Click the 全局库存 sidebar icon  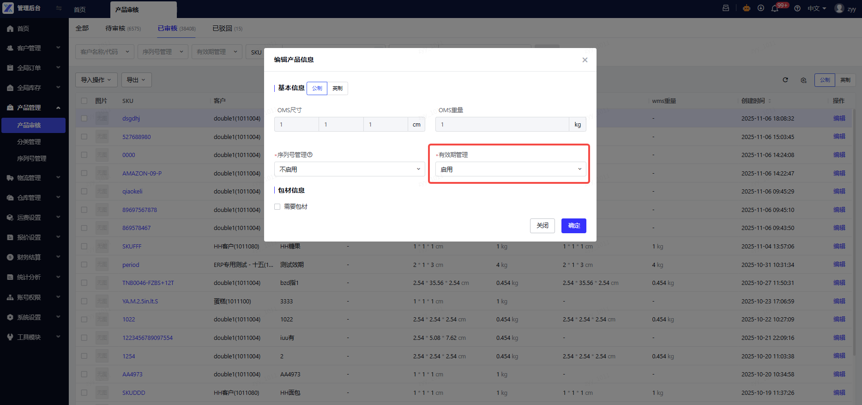click(x=10, y=88)
